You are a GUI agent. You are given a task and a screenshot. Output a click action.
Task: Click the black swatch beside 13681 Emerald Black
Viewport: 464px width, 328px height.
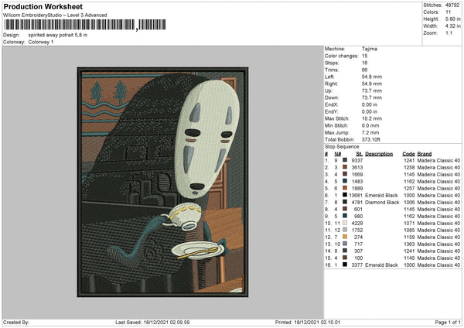click(x=345, y=195)
